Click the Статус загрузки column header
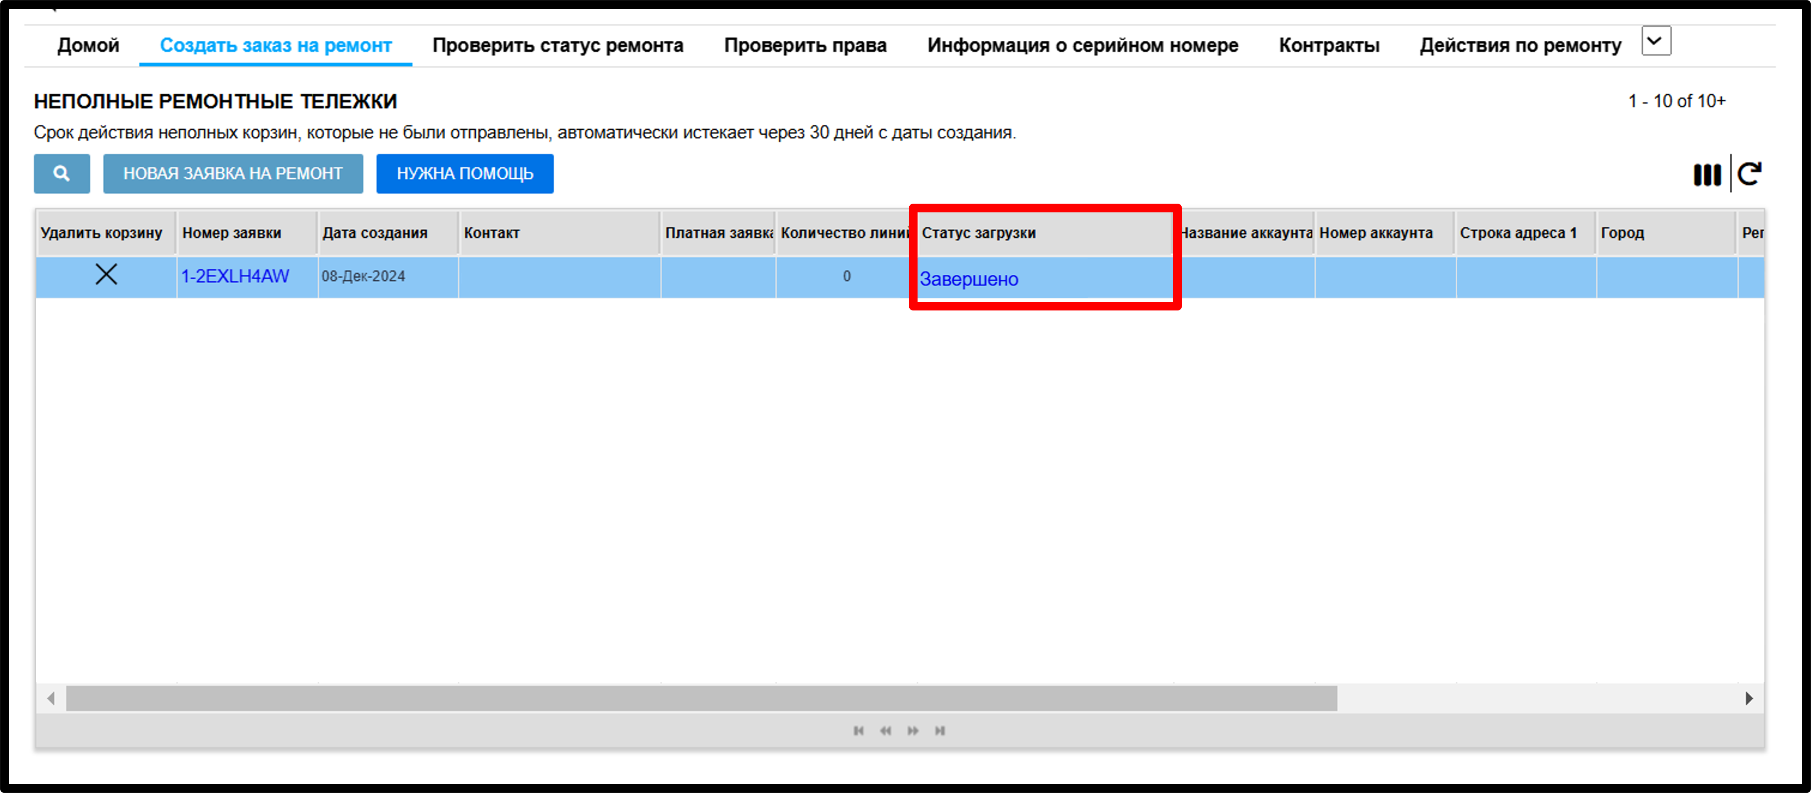 click(x=1045, y=233)
